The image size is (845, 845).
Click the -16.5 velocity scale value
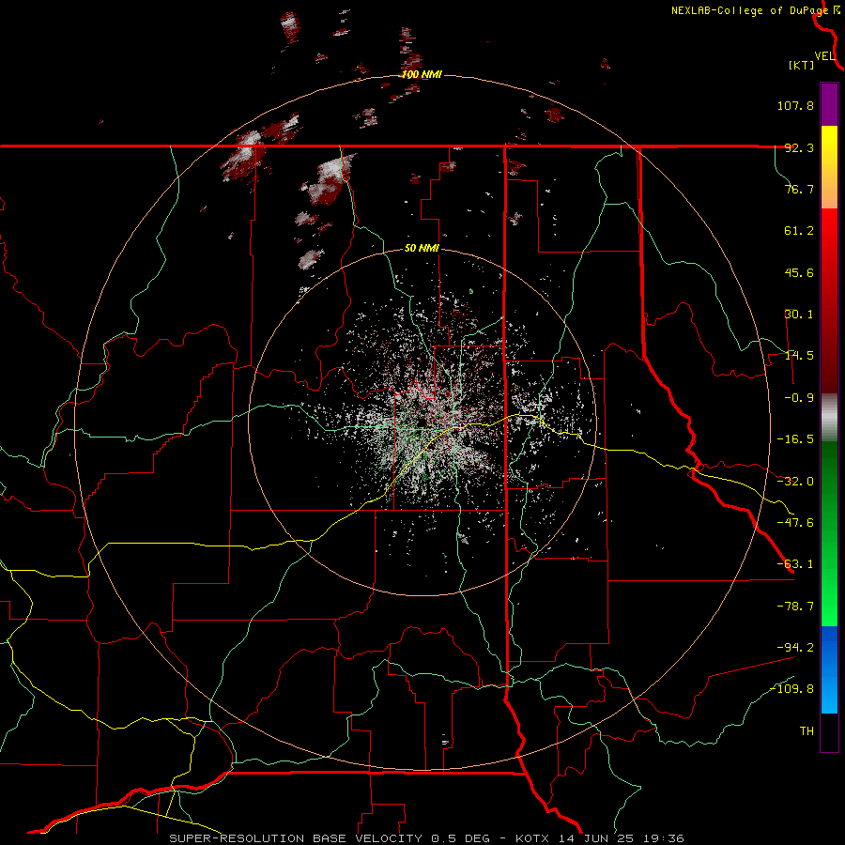pyautogui.click(x=795, y=439)
